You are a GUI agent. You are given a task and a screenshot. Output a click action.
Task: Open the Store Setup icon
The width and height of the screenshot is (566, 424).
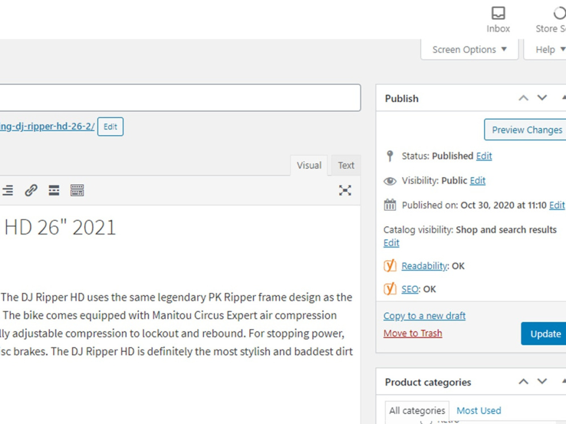pos(551,19)
